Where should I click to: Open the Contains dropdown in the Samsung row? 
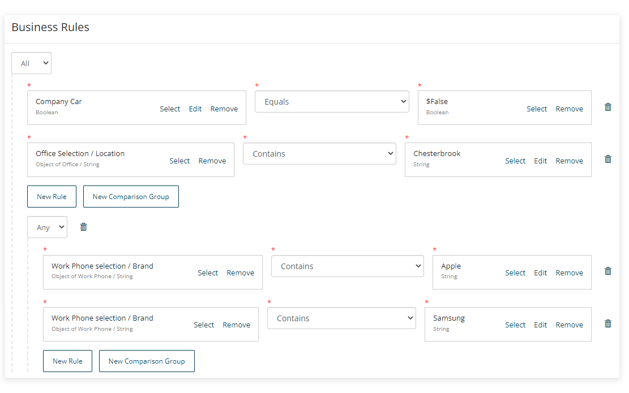click(341, 318)
